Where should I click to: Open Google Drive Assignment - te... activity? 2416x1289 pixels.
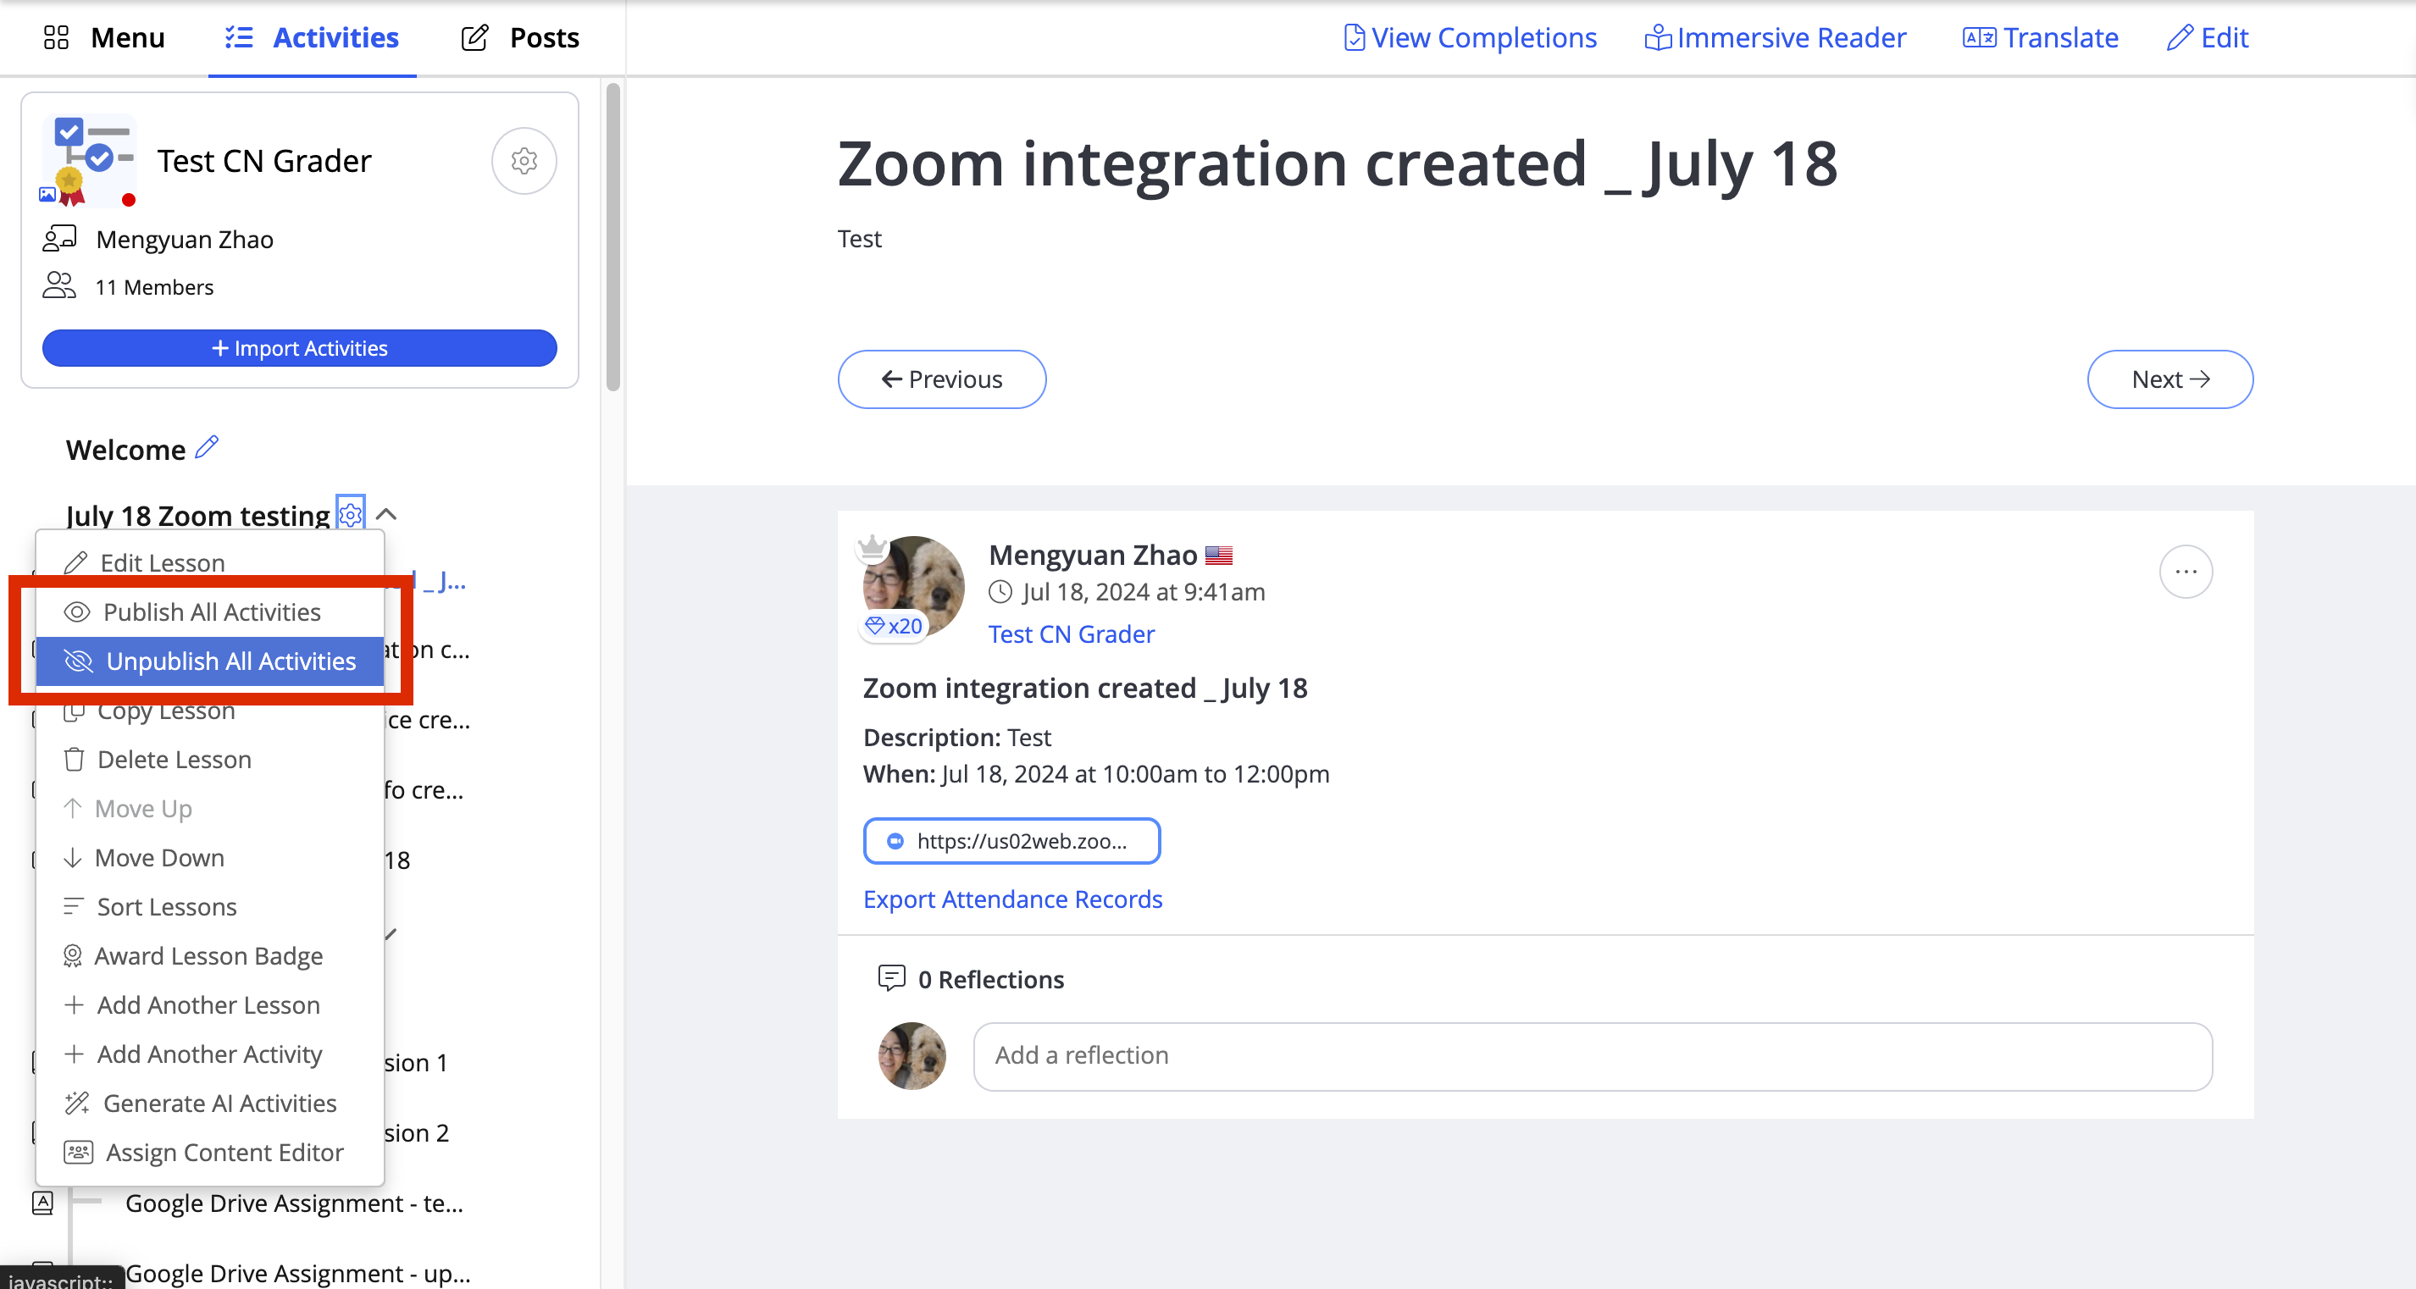click(294, 1203)
